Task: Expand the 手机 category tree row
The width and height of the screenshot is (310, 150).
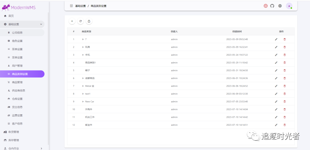Action: coord(83,55)
